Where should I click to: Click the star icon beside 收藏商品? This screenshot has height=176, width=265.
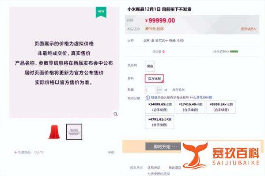(16, 153)
